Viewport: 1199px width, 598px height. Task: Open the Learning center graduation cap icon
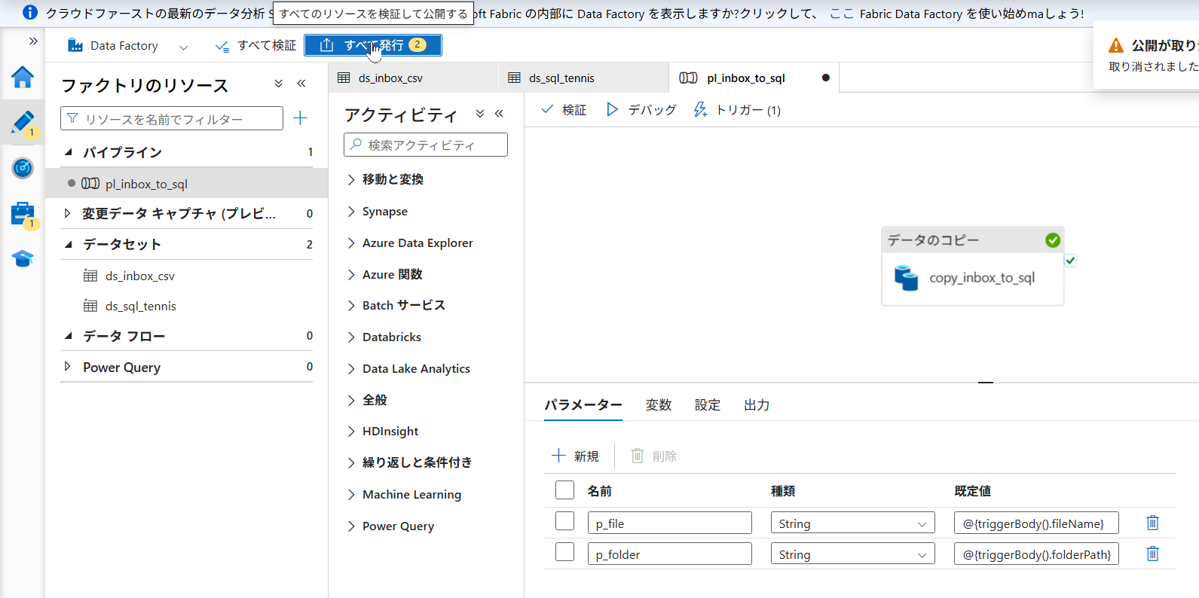[23, 259]
